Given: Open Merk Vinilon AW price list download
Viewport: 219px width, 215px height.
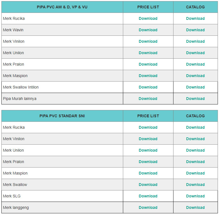Looking at the screenshot, I should pos(148,41).
